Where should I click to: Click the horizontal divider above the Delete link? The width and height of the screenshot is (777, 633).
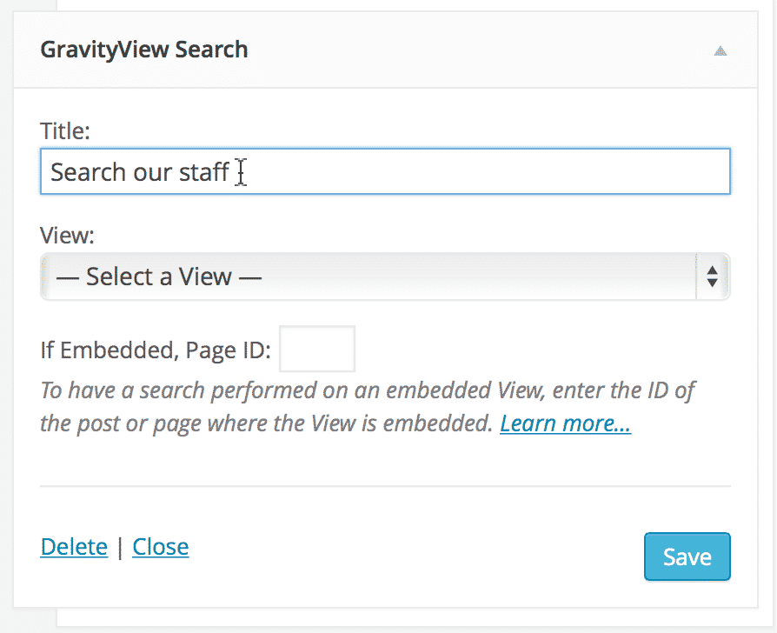coord(385,486)
